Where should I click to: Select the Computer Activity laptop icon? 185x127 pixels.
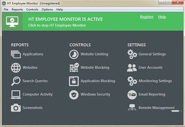pyautogui.click(x=16, y=94)
